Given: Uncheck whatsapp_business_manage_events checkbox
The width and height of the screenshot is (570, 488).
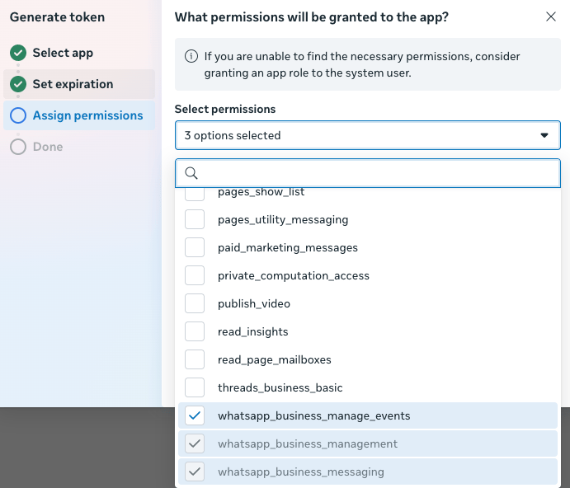Looking at the screenshot, I should coord(195,415).
